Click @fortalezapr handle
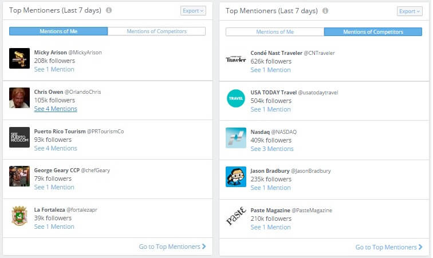Viewport: 433px width, 258px height. (82, 210)
